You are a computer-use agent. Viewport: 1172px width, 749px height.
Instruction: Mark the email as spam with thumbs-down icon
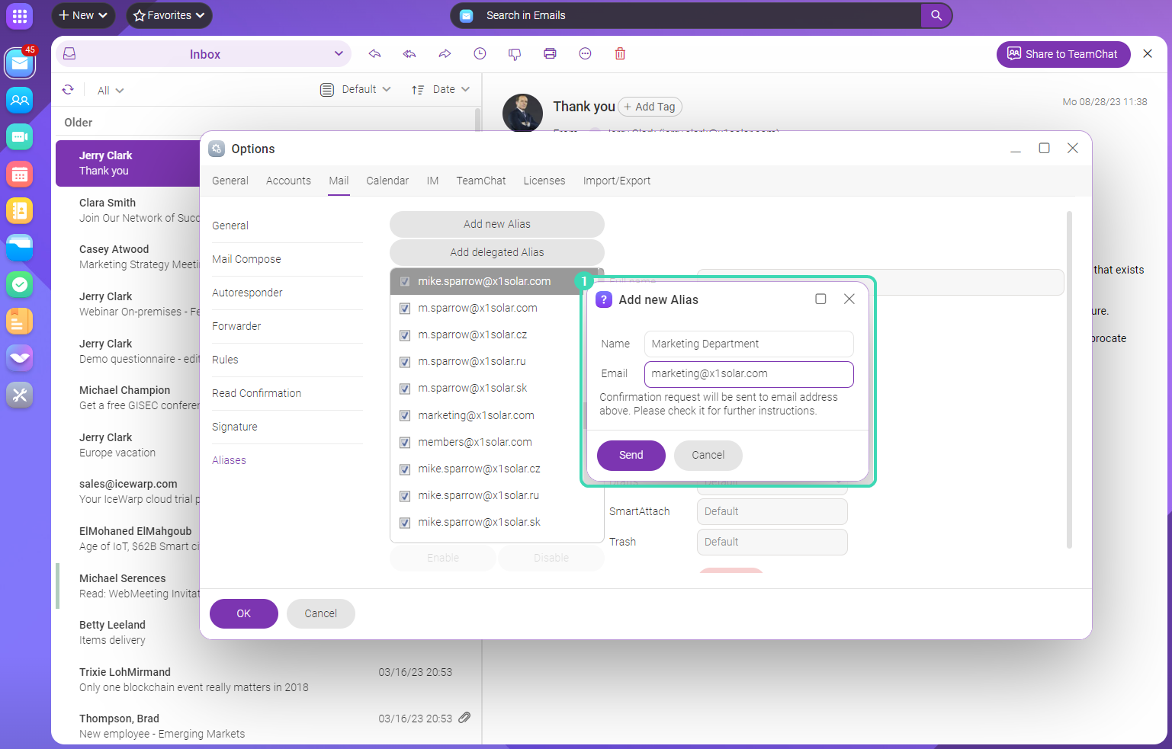(x=515, y=53)
